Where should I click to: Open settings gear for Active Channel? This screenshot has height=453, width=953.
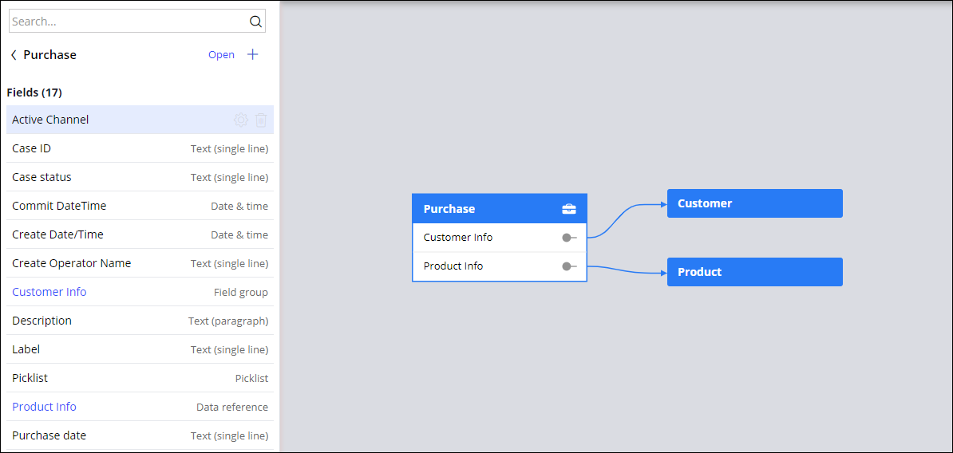tap(240, 120)
